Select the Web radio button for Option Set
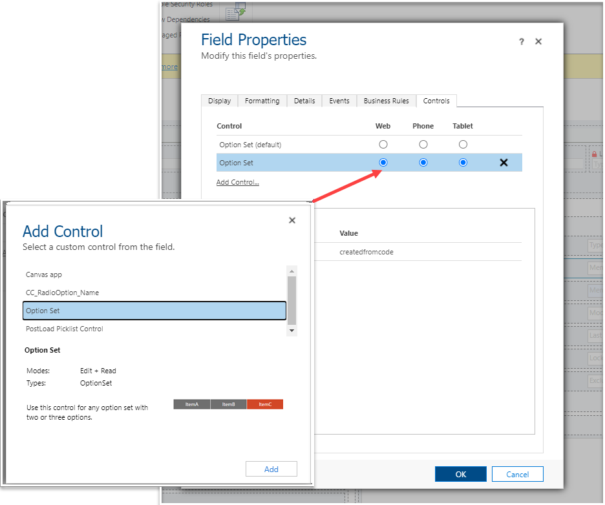This screenshot has width=605, height=505. click(x=383, y=162)
